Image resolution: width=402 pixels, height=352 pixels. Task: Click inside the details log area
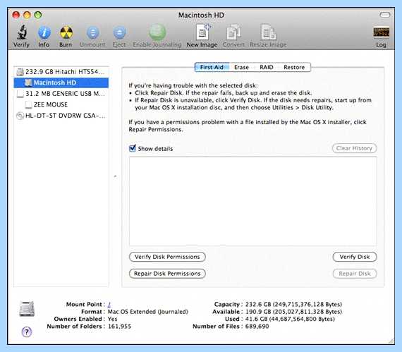[x=252, y=201]
